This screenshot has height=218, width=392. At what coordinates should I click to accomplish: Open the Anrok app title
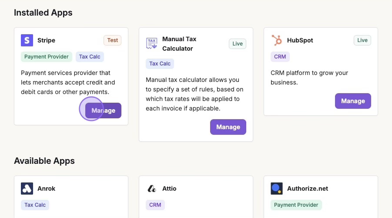tap(46, 189)
